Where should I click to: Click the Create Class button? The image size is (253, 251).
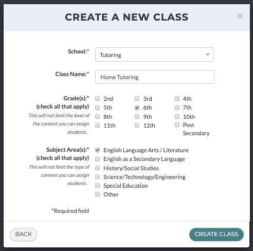pos(216,234)
